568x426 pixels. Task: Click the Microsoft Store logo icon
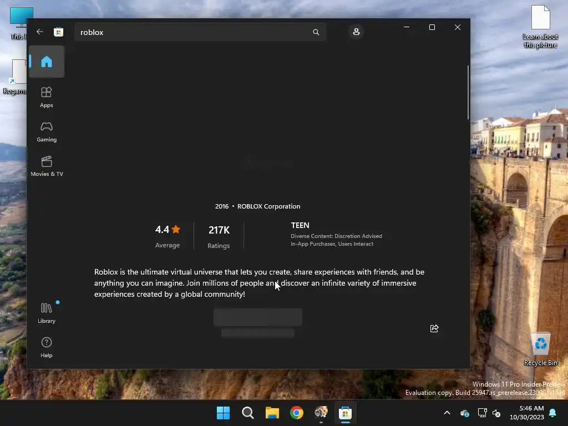pos(58,32)
